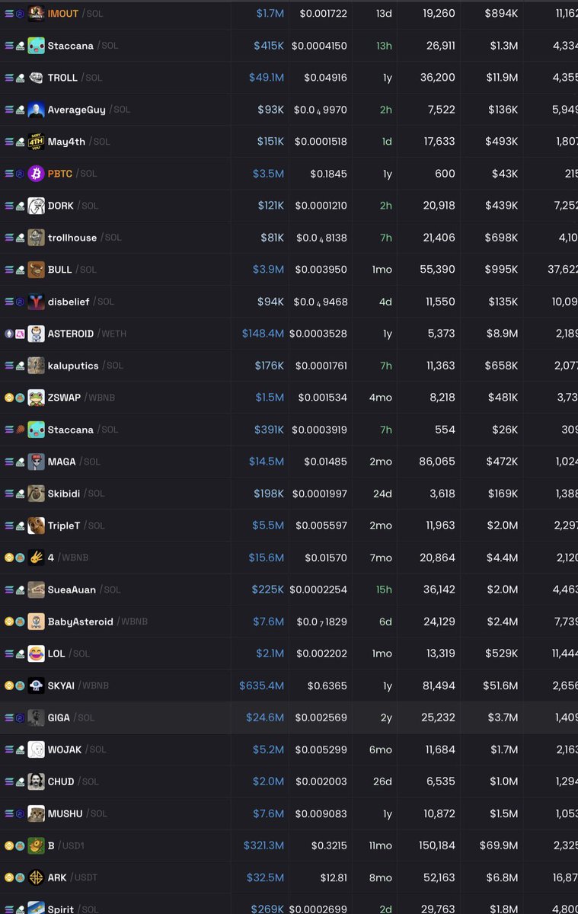Image resolution: width=578 pixels, height=914 pixels.
Task: Click the yellow hand logo of token 4
Action: [36, 558]
